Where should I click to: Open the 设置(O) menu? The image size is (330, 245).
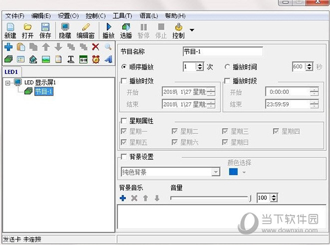(x=68, y=16)
